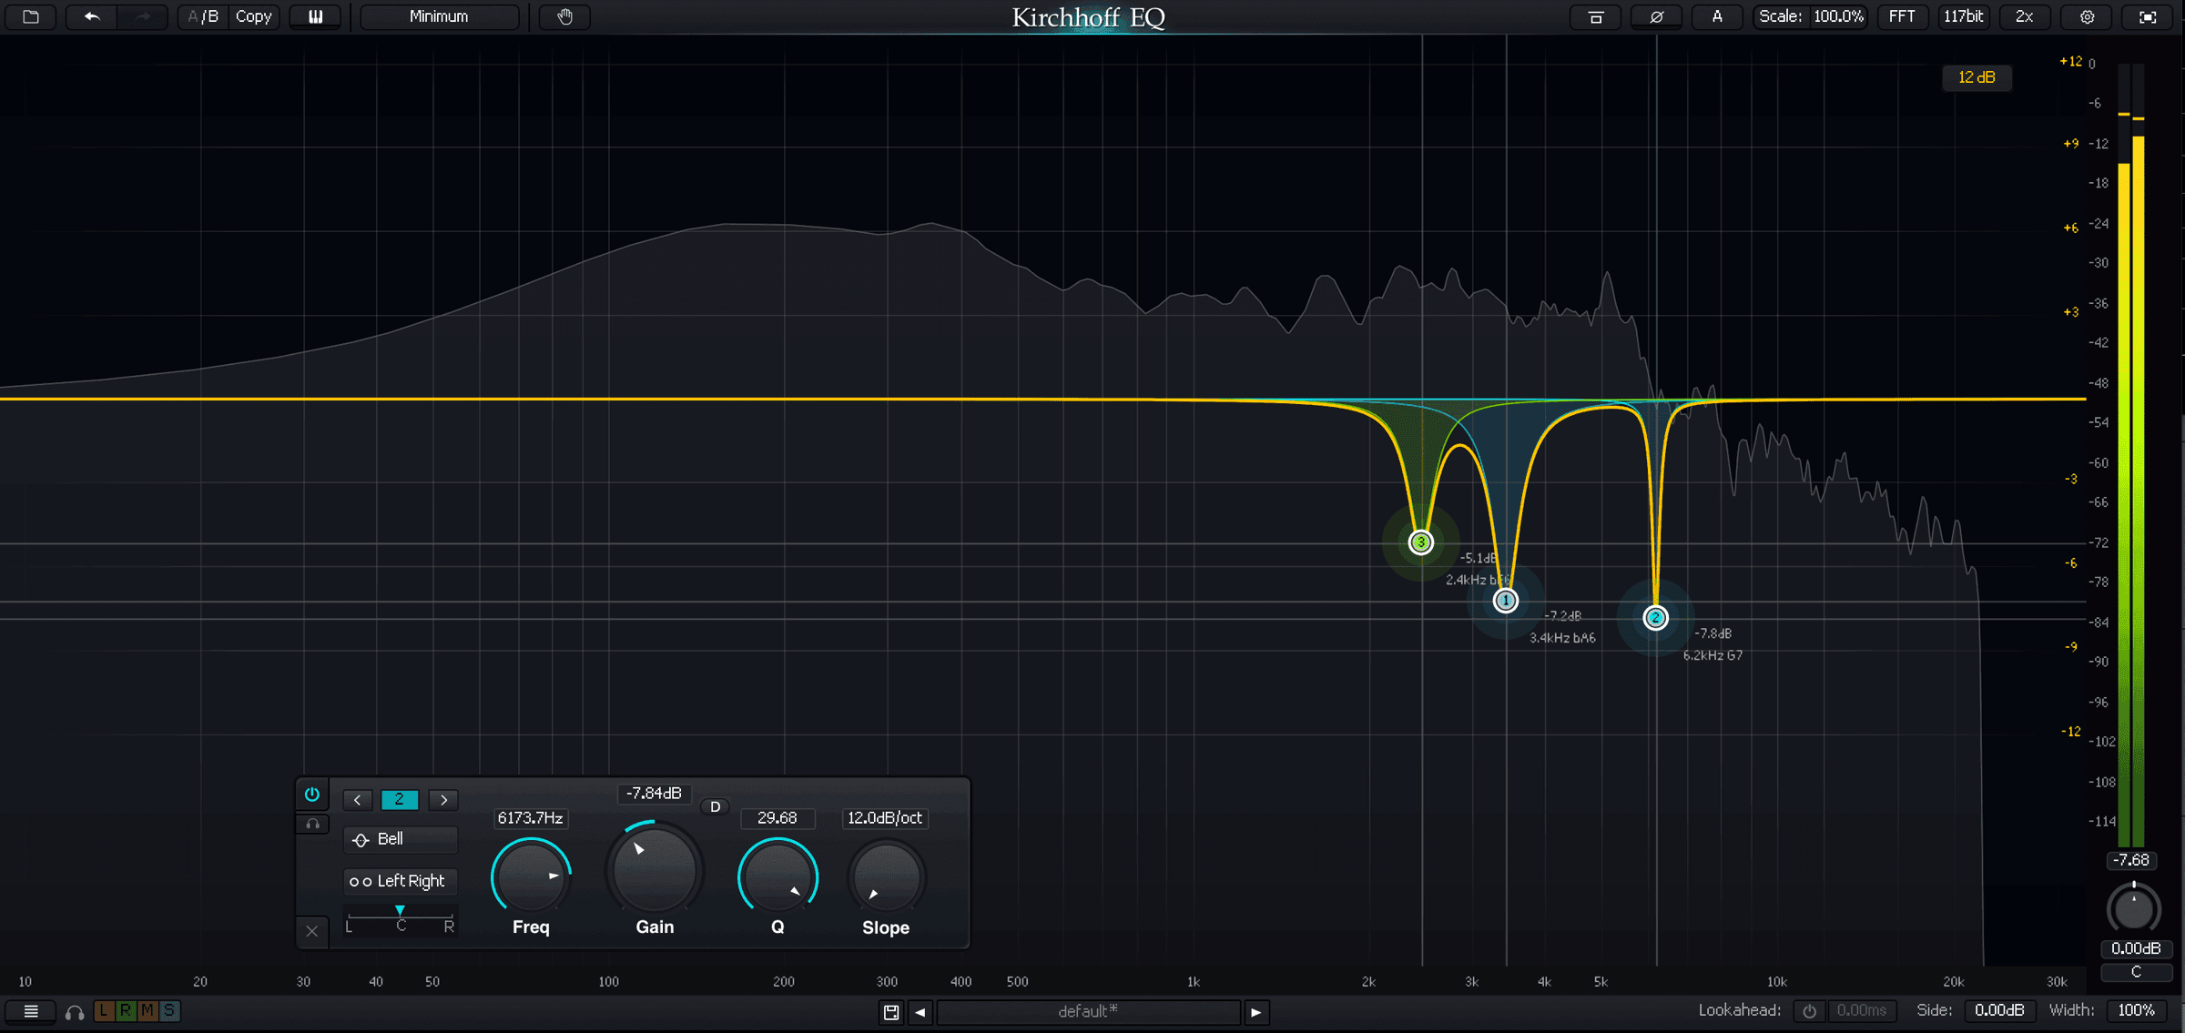Click the output pan C value
Viewport: 2185px width, 1033px height.
click(2136, 972)
